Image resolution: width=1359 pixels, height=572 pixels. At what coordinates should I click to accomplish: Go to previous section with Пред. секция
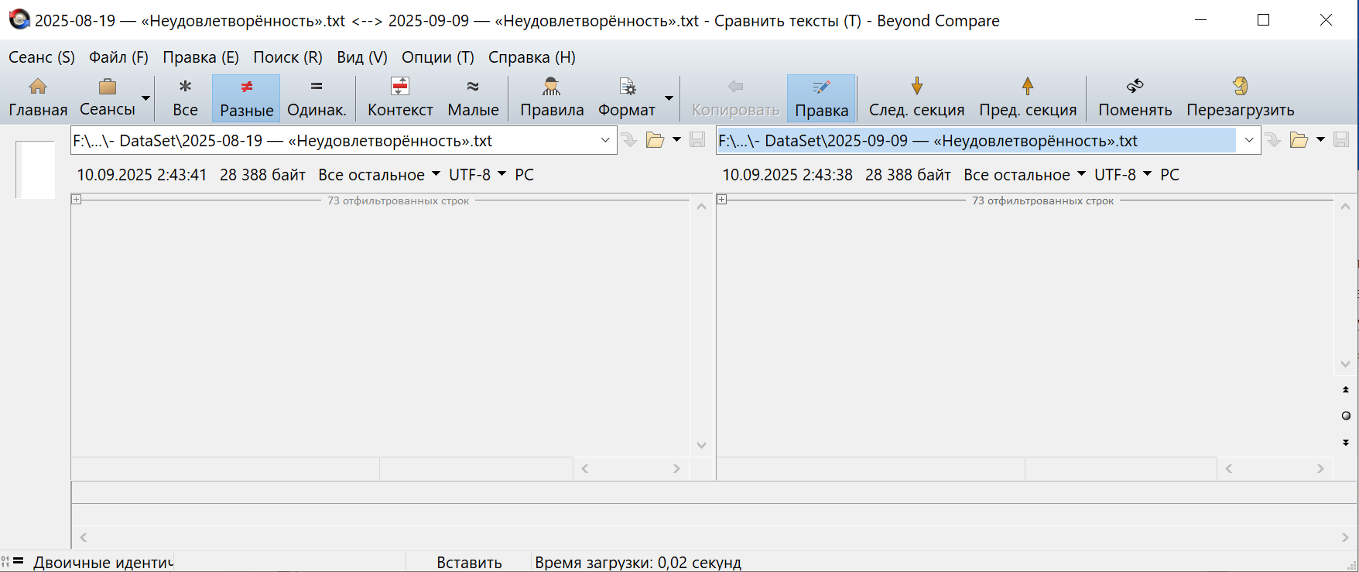pyautogui.click(x=1027, y=87)
